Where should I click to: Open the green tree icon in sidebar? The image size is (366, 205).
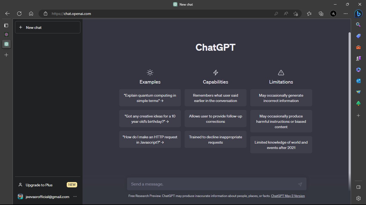click(x=358, y=103)
